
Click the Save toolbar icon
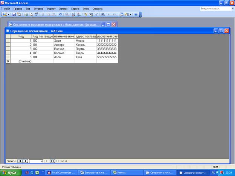pos(14,15)
